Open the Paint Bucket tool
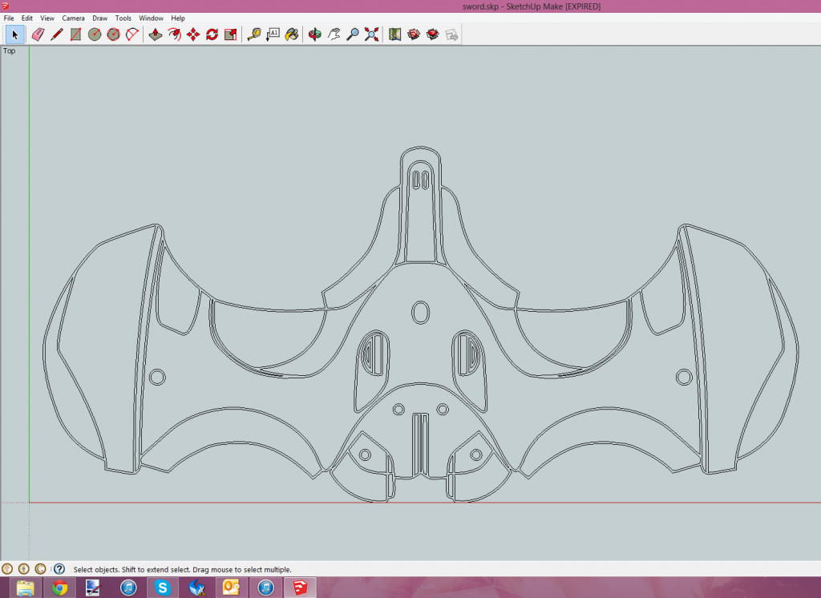 point(293,34)
